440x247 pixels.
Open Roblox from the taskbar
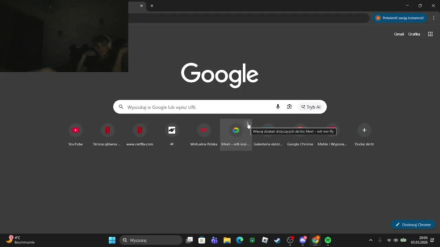click(265, 240)
